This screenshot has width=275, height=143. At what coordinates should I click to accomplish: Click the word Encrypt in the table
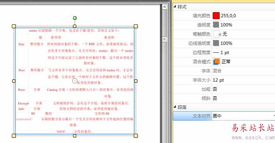(x=23, y=104)
